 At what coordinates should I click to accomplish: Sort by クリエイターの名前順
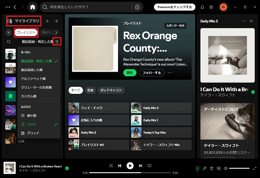[x=39, y=88]
